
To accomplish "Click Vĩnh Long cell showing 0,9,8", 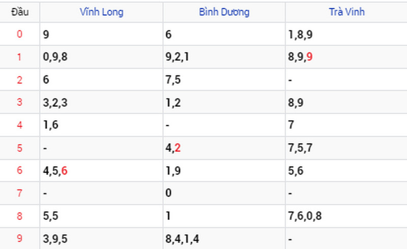I will [101, 57].
